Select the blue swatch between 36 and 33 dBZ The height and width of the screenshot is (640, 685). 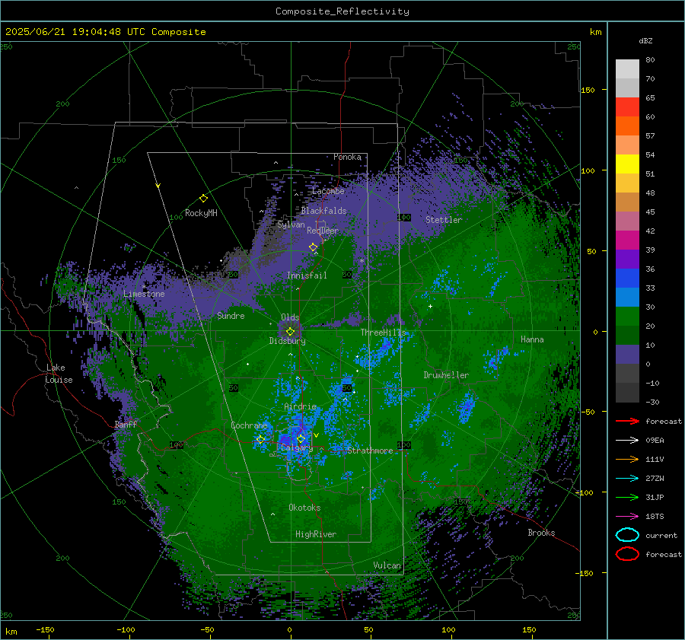coord(627,279)
